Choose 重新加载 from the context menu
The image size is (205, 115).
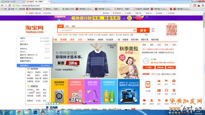point(35,44)
